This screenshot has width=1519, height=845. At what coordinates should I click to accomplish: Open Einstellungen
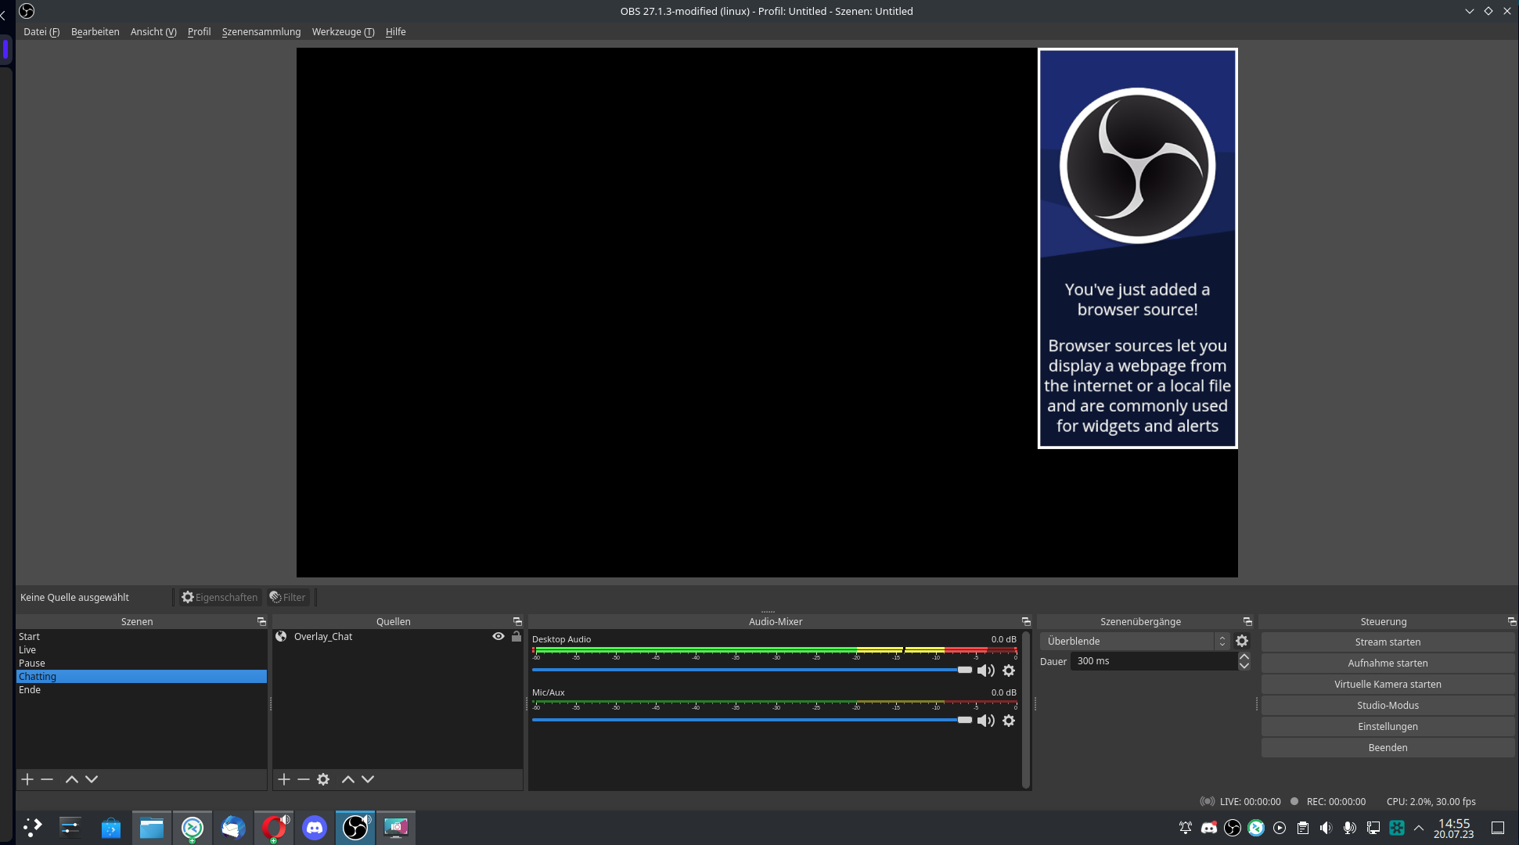(1388, 726)
